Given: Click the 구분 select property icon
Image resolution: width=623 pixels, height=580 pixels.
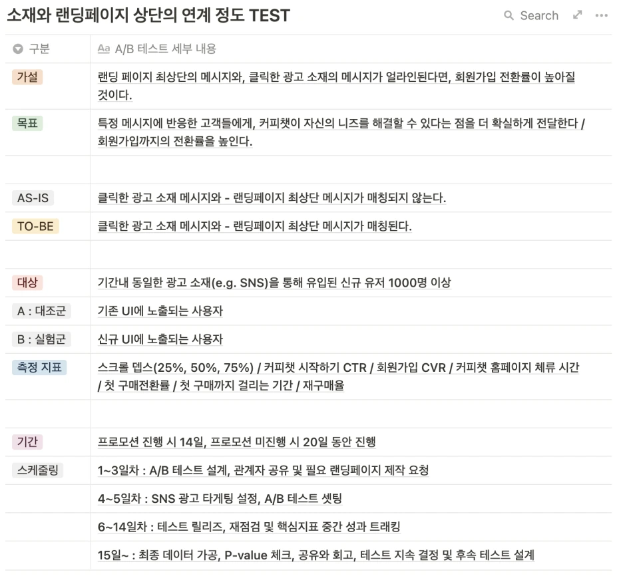Looking at the screenshot, I should [x=18, y=49].
